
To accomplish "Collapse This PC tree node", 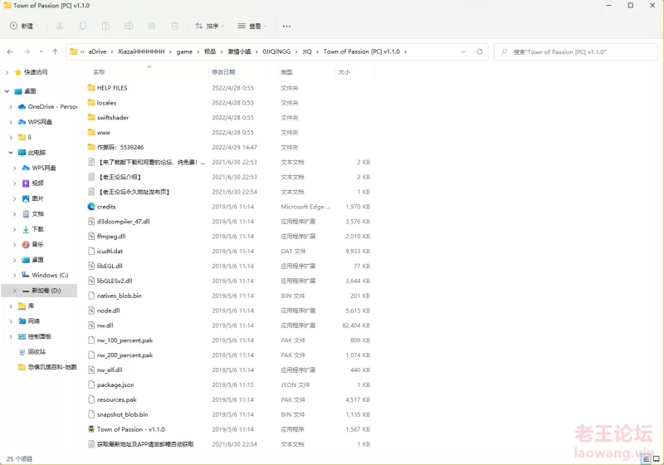I will (x=11, y=153).
